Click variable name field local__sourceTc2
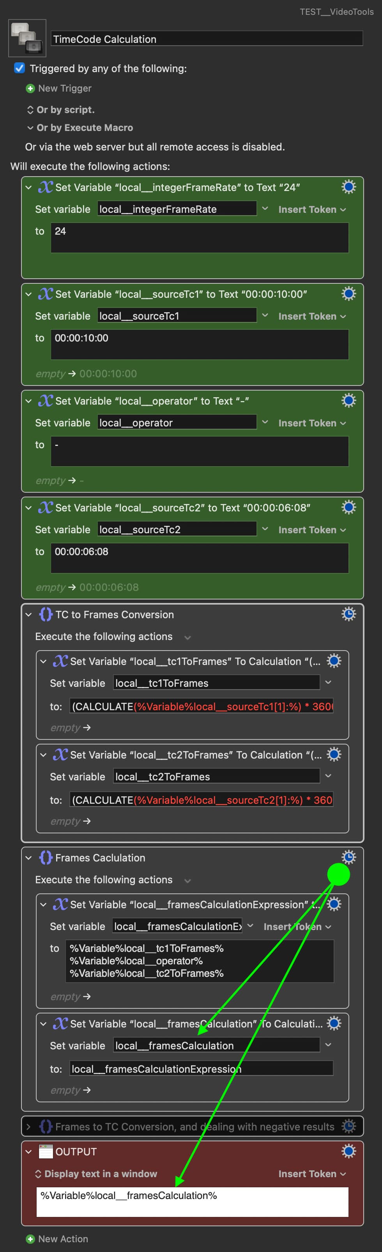Viewport: 382px width, 1252px height. coord(177,529)
